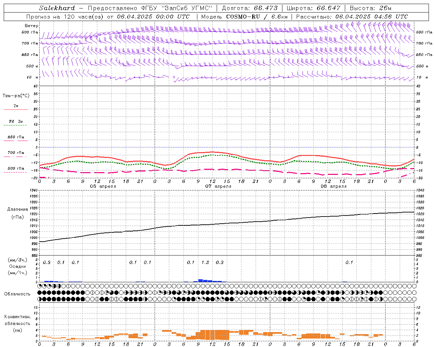Click the "Td 2м" dew point legend label
The width and height of the screenshot is (434, 347).
point(16,121)
